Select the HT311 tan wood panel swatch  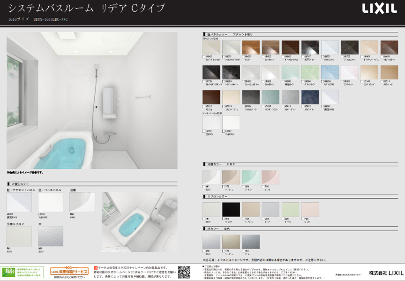389,72
